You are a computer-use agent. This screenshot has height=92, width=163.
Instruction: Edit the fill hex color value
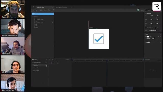pyautogui.click(x=148, y=39)
